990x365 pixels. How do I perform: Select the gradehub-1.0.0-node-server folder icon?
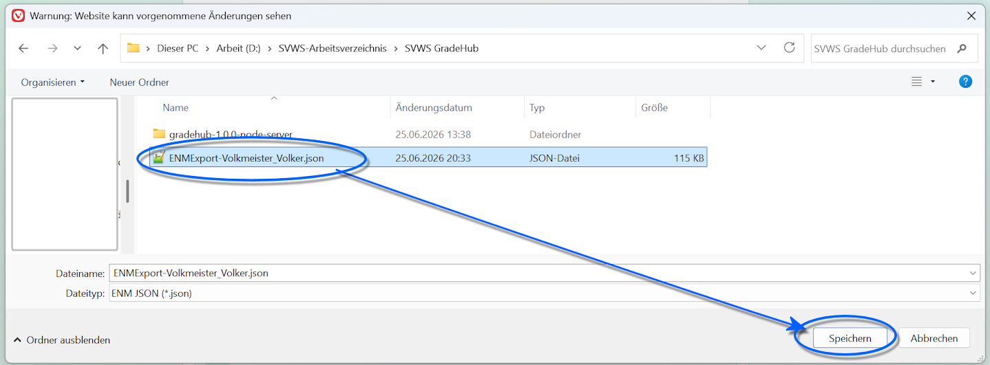coord(159,134)
